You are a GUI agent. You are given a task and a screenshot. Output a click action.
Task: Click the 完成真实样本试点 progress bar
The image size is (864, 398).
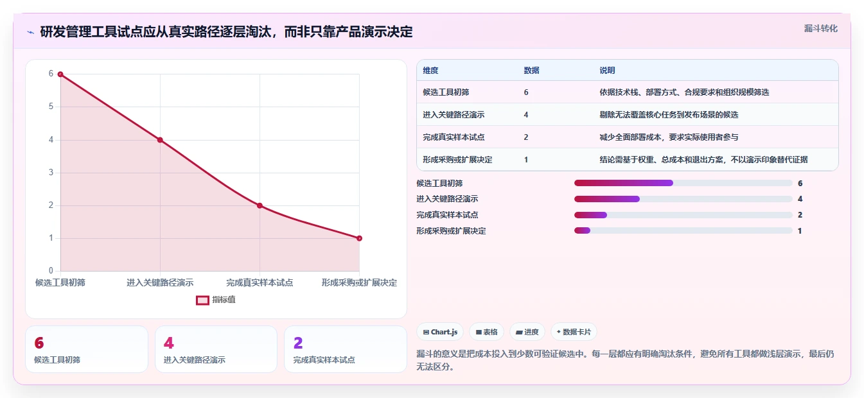tap(683, 215)
